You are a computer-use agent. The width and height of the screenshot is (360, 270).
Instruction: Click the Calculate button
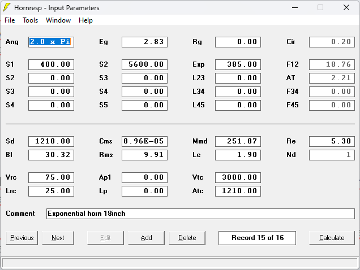(x=332, y=238)
